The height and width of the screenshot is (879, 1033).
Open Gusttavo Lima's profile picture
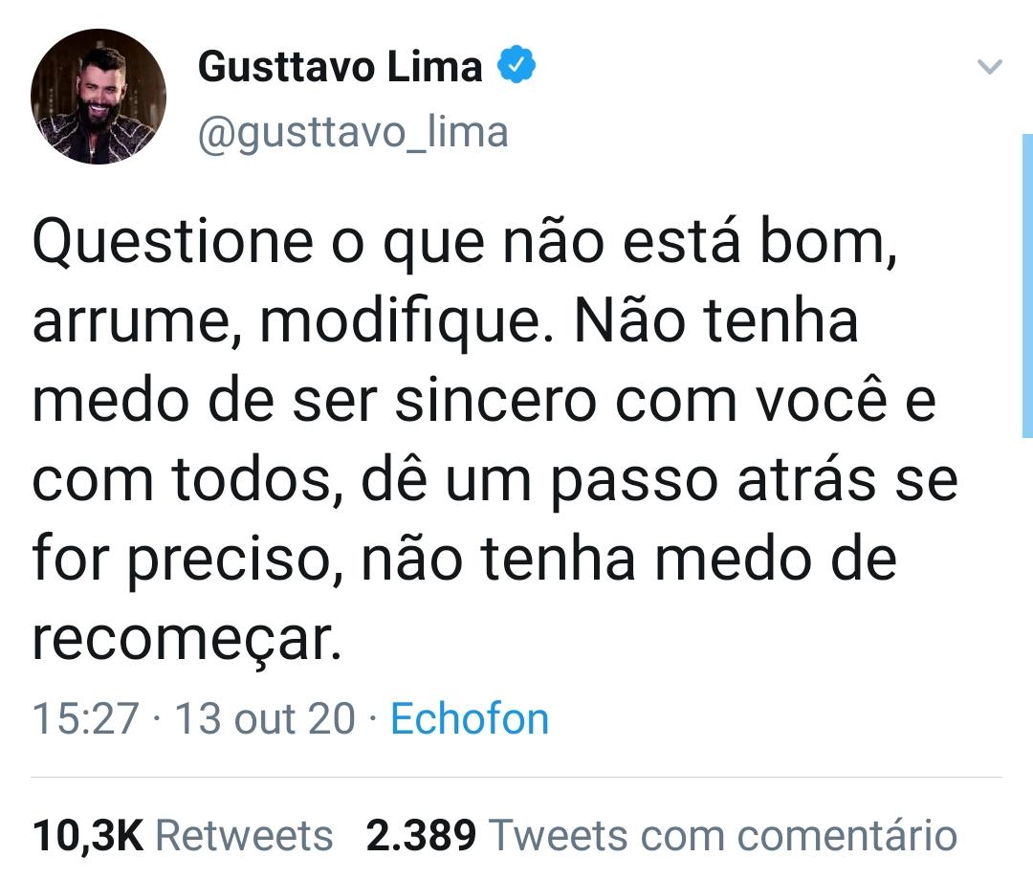click(98, 97)
